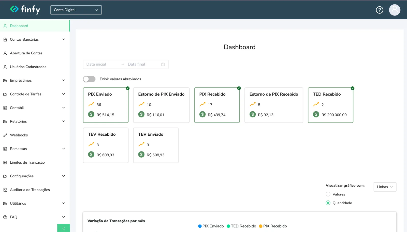Screen dimensions: 407x232
Task: Click the trend icon in TEV Recebido card
Action: click(91, 144)
